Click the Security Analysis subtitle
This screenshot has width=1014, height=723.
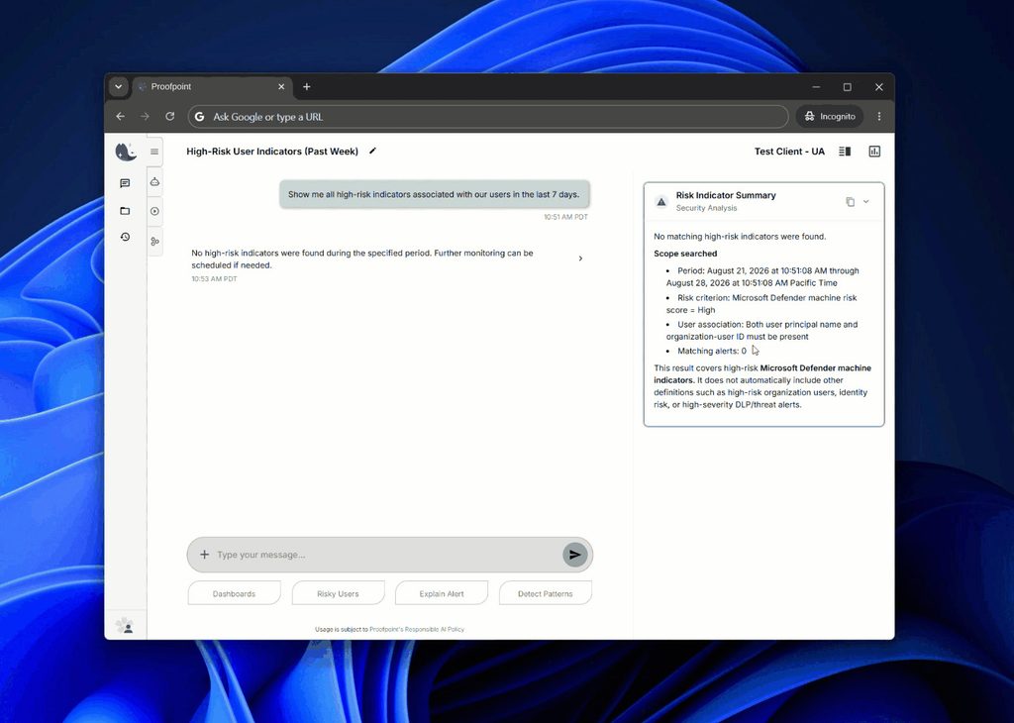click(706, 208)
